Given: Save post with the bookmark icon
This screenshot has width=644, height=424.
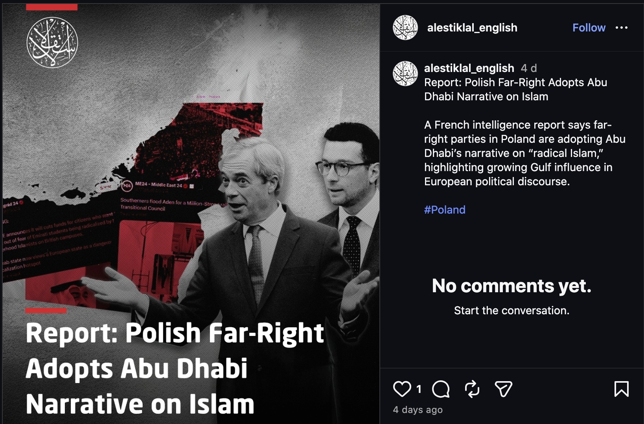Looking at the screenshot, I should click(x=621, y=389).
